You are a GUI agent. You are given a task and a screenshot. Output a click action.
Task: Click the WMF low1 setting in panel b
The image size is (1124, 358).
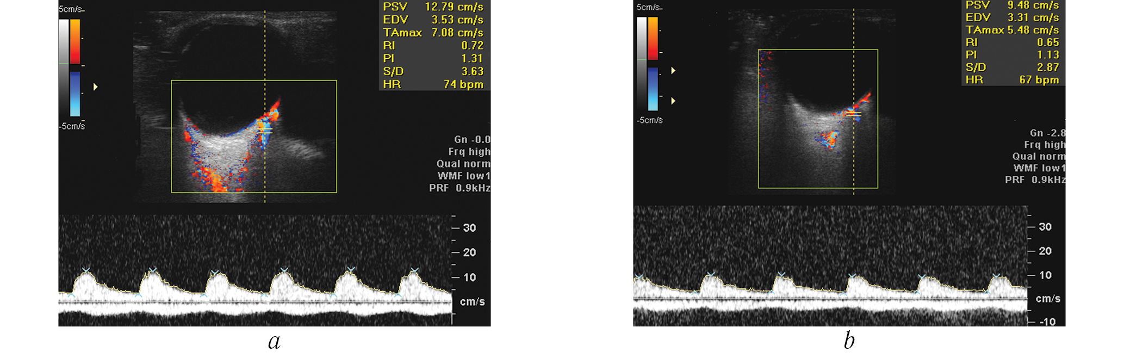(1039, 168)
